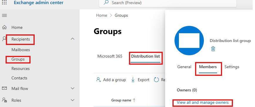Open Mailboxes under Recipients

tap(21, 50)
